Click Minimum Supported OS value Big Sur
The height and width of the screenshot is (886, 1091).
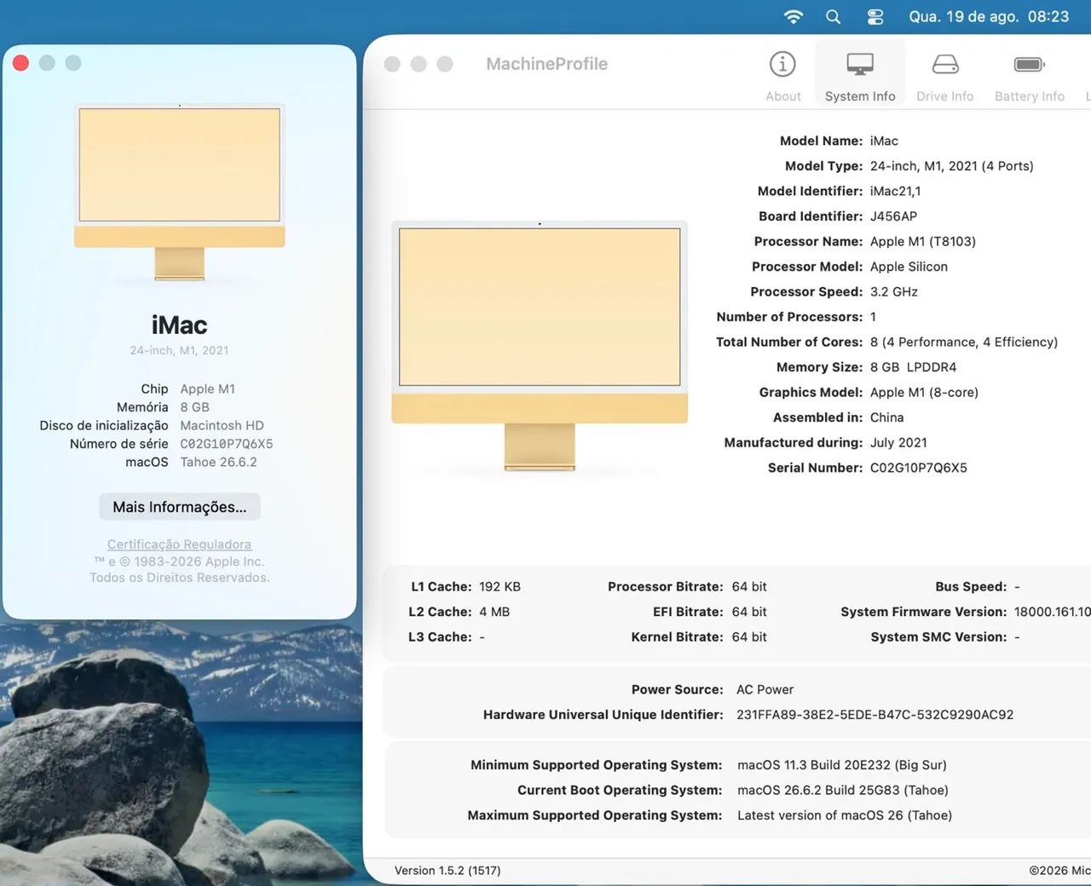pyautogui.click(x=842, y=765)
